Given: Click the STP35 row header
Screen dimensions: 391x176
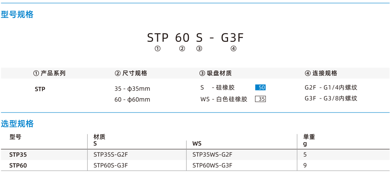Looking at the screenshot, I should coord(18,155).
